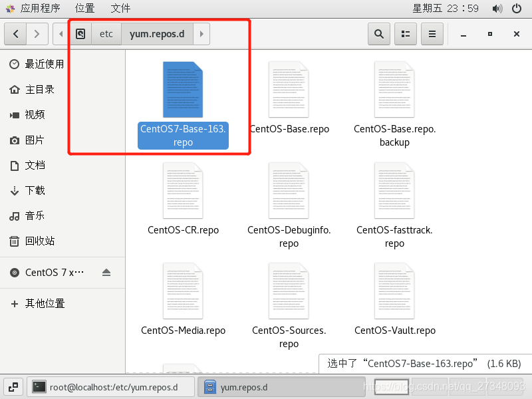Click the CentOS-CR.repo filename label
This screenshot has width=532, height=399.
(184, 230)
